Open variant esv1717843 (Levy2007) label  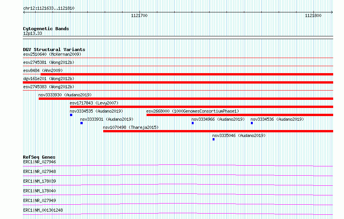point(94,103)
